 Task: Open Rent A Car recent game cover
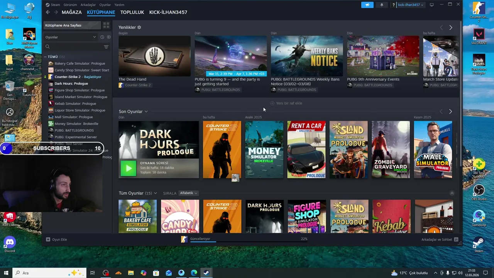coord(306,150)
